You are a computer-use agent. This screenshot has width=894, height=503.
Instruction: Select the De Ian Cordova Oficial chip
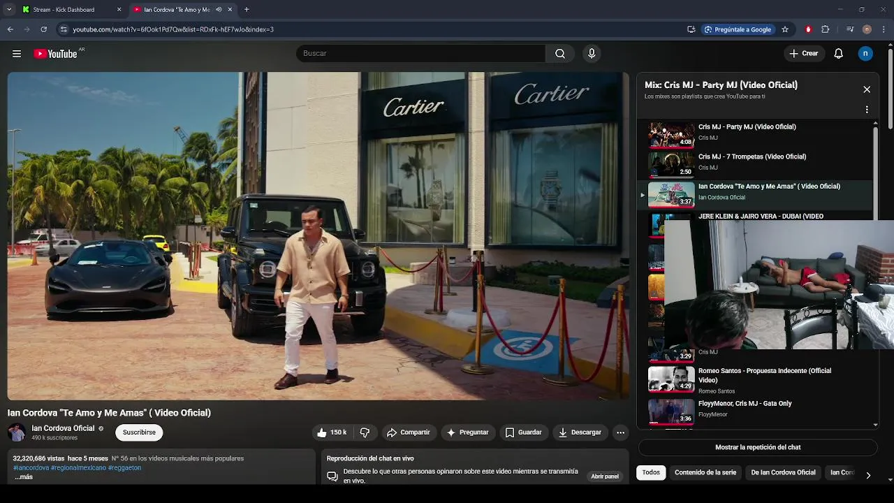[x=783, y=473]
